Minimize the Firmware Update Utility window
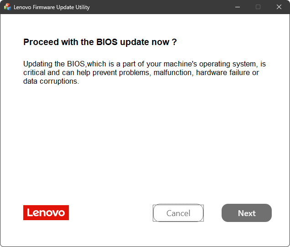The width and height of the screenshot is (290, 247). pyautogui.click(x=237, y=7)
